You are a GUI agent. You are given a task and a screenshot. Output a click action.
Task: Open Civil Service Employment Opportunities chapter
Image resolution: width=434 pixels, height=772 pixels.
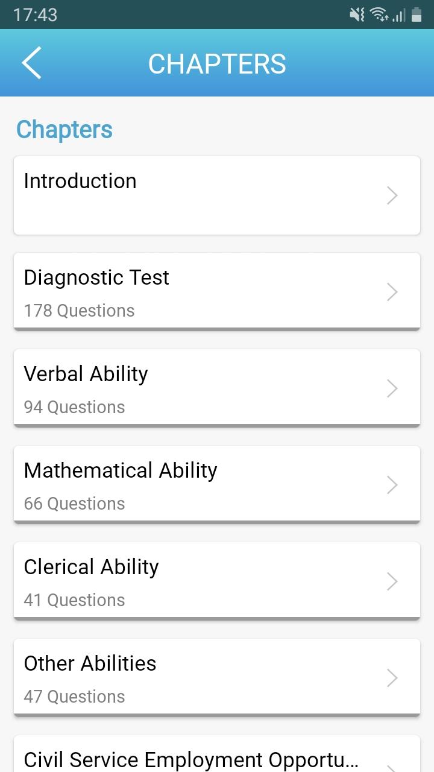(217, 754)
